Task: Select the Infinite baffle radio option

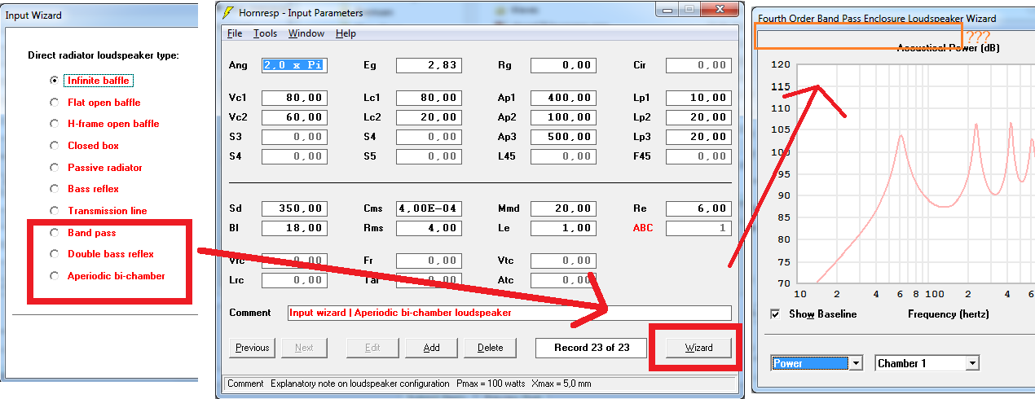Action: (x=55, y=81)
